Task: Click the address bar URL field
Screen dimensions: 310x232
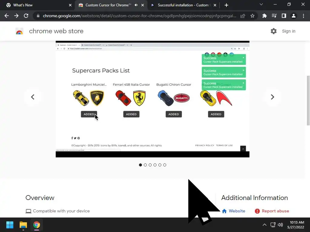Action: 139,16
